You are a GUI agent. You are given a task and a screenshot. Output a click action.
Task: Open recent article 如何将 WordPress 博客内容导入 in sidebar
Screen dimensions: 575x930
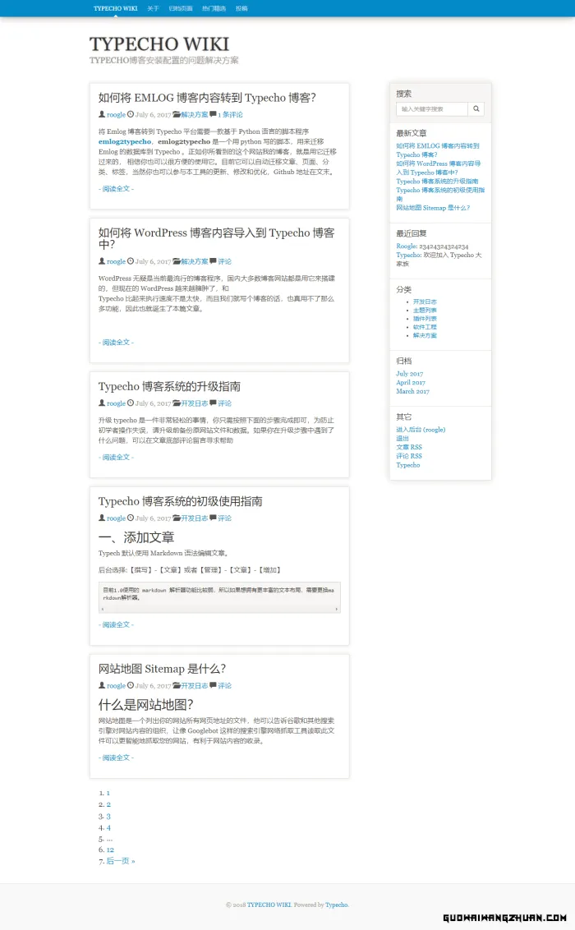(439, 168)
